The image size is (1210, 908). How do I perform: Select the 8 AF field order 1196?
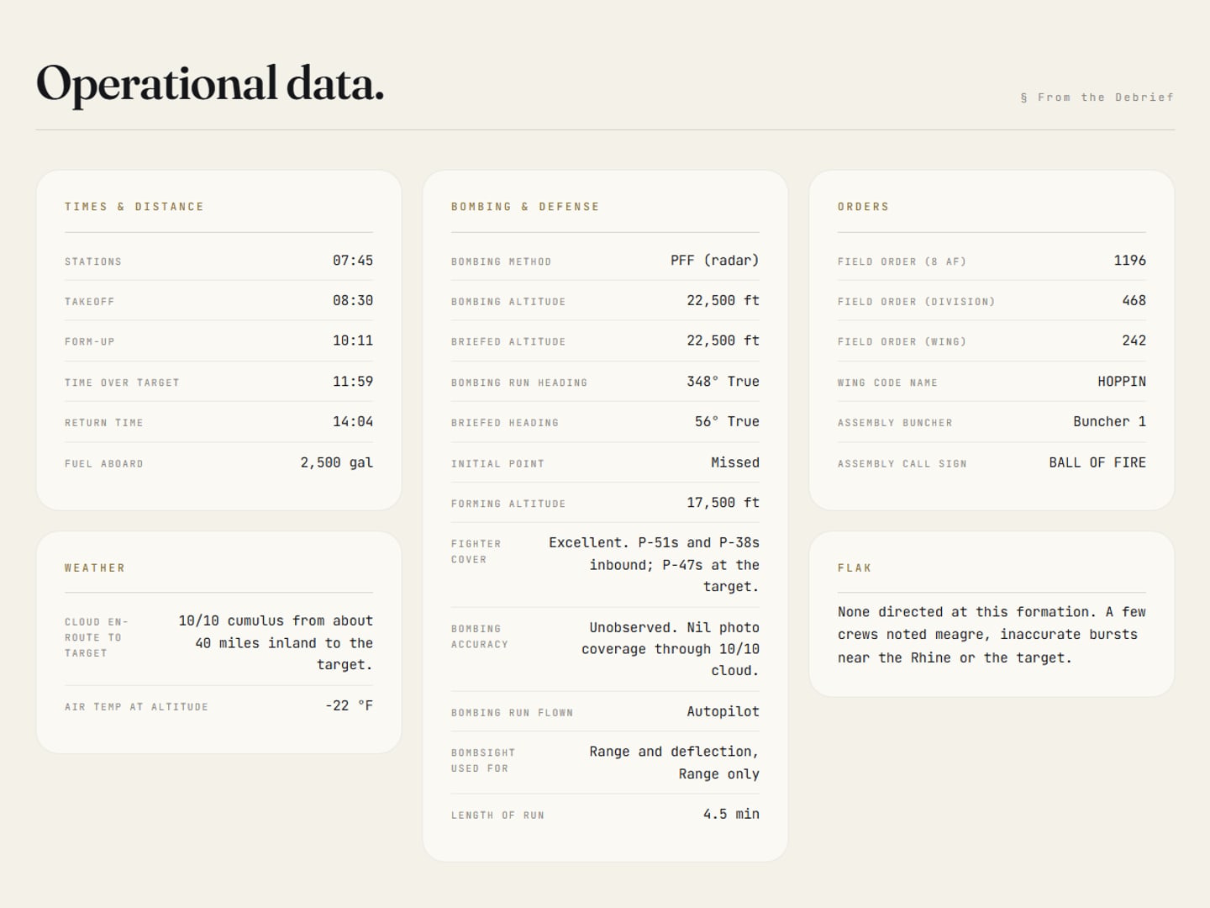coord(1130,261)
